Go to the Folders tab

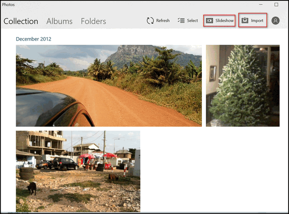(x=94, y=21)
